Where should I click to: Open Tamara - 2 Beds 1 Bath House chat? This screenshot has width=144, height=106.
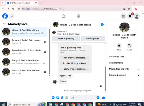pos(24,42)
